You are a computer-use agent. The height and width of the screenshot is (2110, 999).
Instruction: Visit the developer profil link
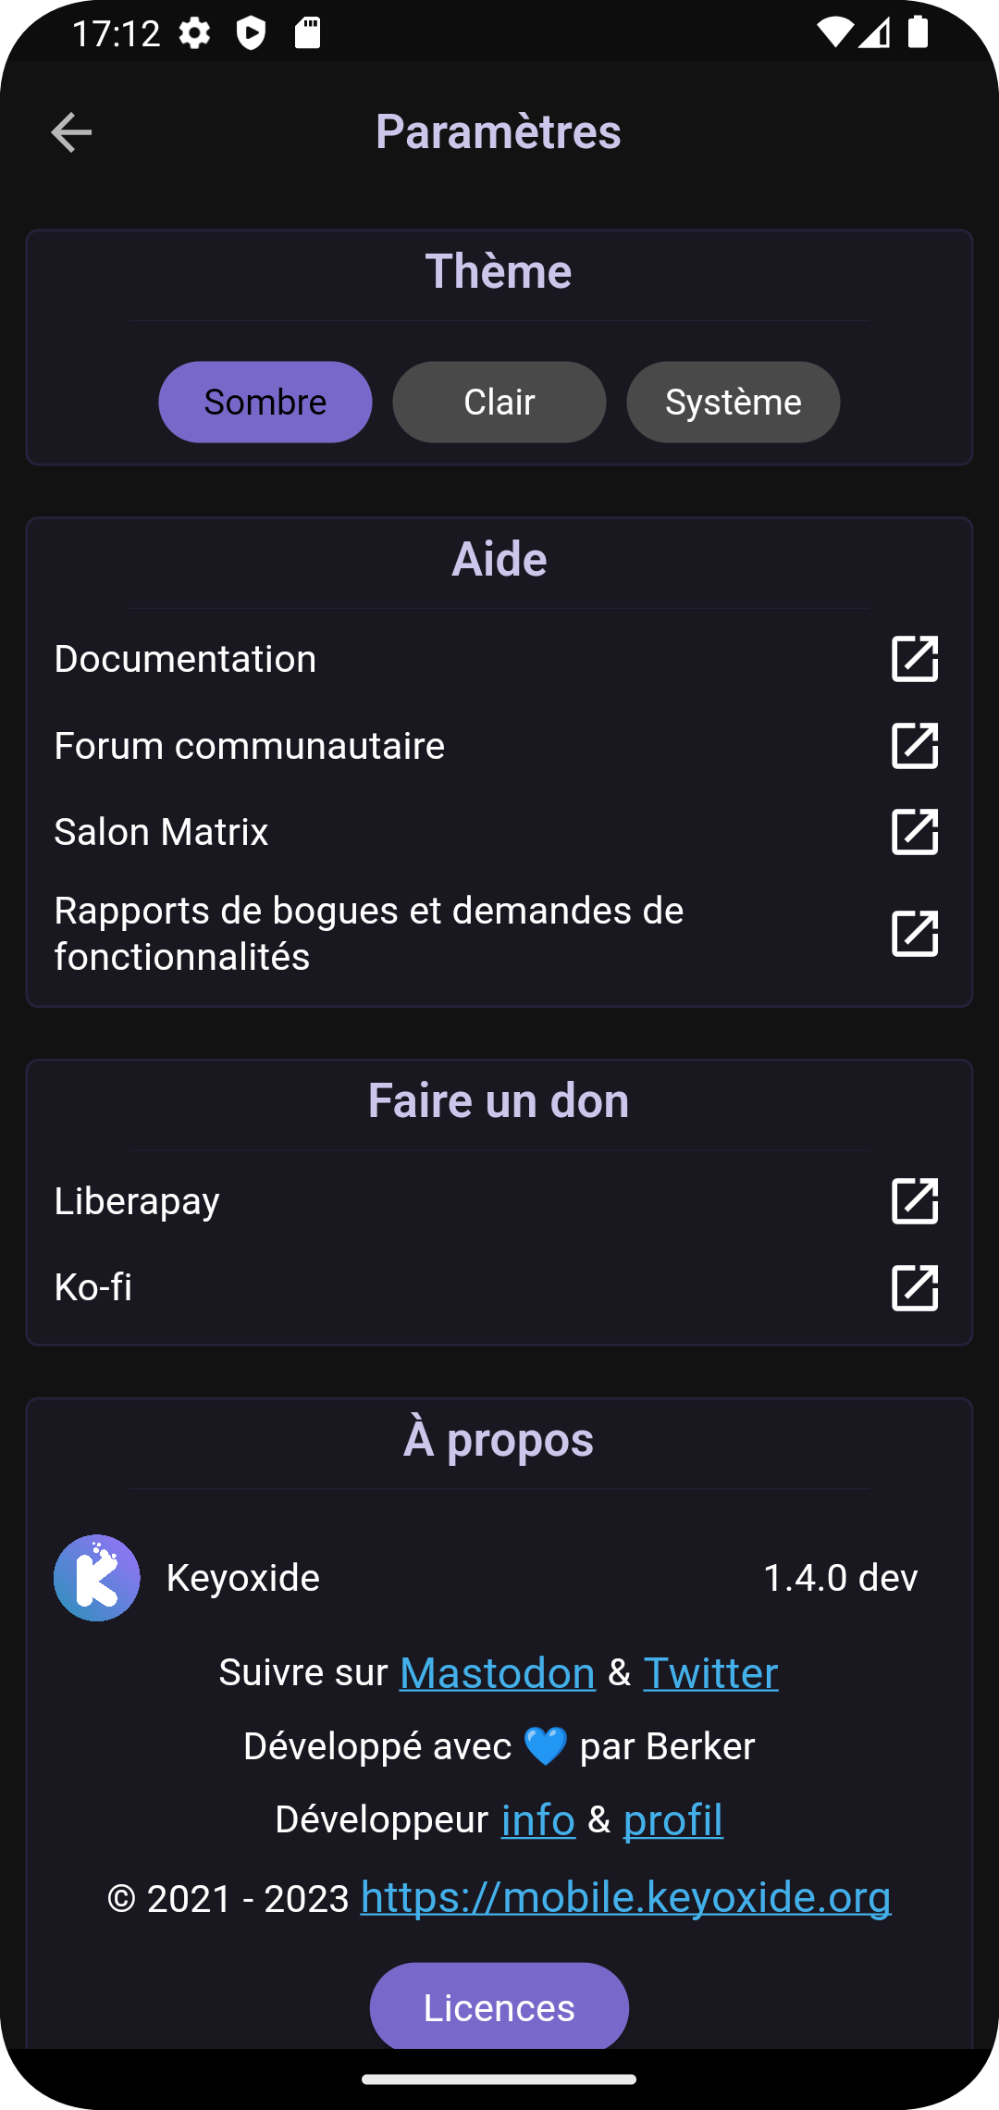pos(673,1820)
